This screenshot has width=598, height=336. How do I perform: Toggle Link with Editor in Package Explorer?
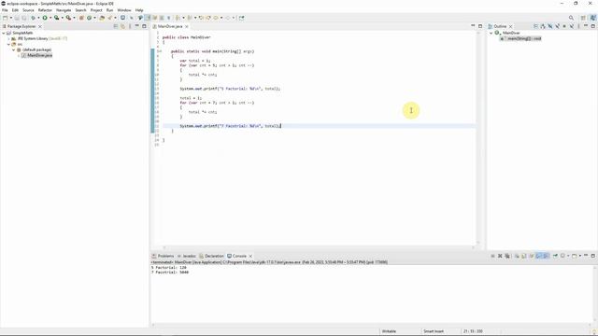122,26
